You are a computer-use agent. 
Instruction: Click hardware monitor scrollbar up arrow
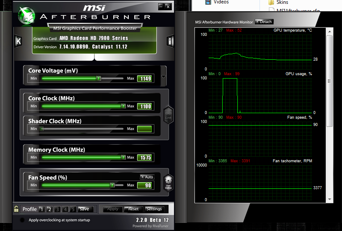tap(330, 32)
